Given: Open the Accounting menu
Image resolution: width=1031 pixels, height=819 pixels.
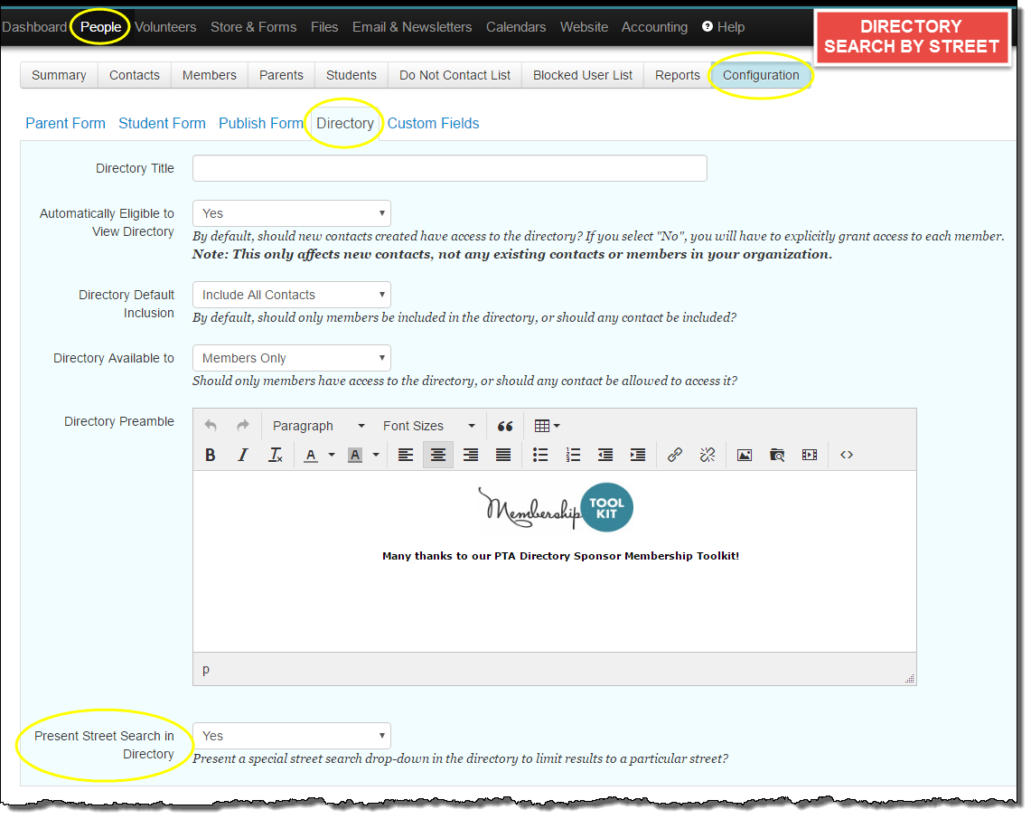Looking at the screenshot, I should click(x=654, y=27).
